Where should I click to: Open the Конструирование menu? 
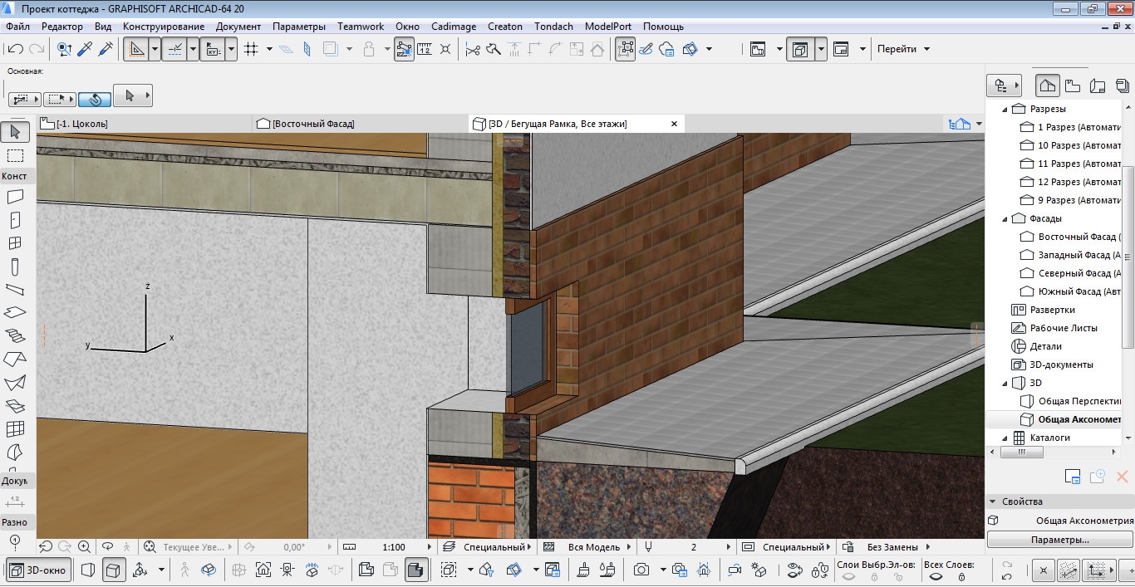164,27
